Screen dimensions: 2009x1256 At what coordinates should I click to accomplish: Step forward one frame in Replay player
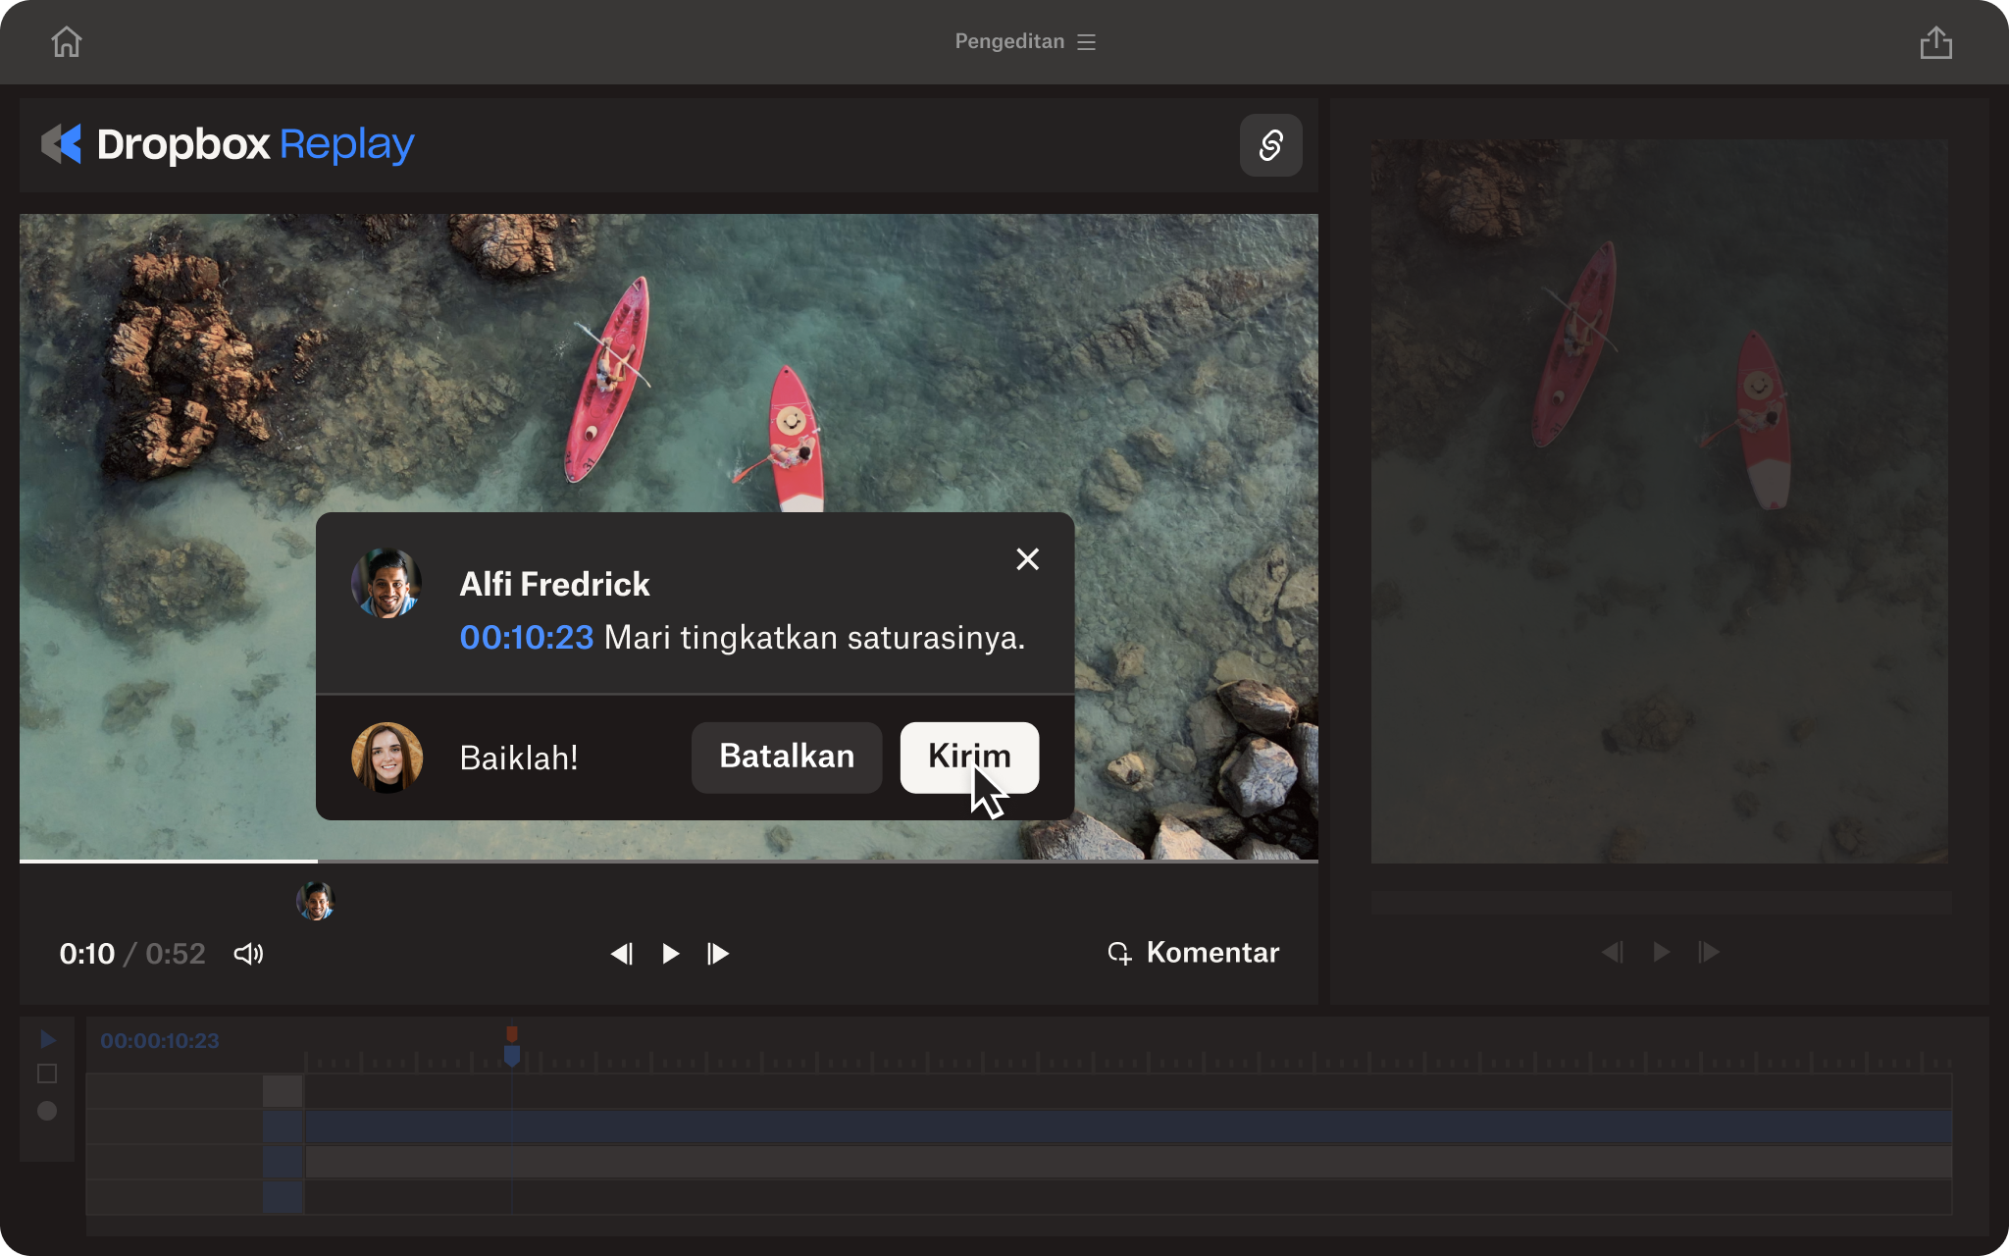718,954
